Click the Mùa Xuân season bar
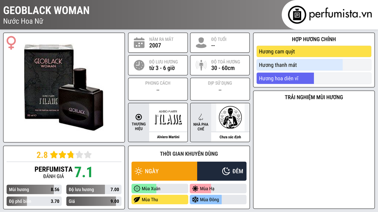Image resolution: width=378 pixels, height=212 pixels. (x=160, y=189)
